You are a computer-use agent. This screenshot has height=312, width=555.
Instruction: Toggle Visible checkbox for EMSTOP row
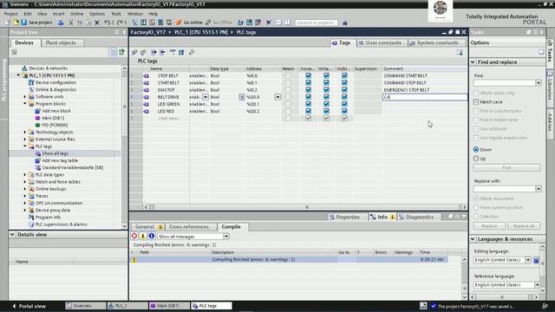344,90
